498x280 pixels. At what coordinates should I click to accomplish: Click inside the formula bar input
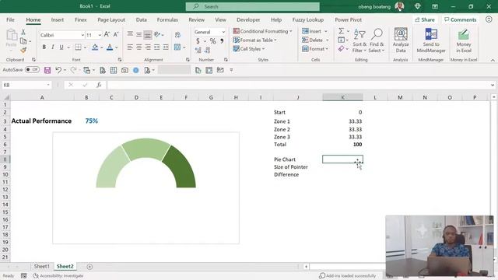point(299,85)
